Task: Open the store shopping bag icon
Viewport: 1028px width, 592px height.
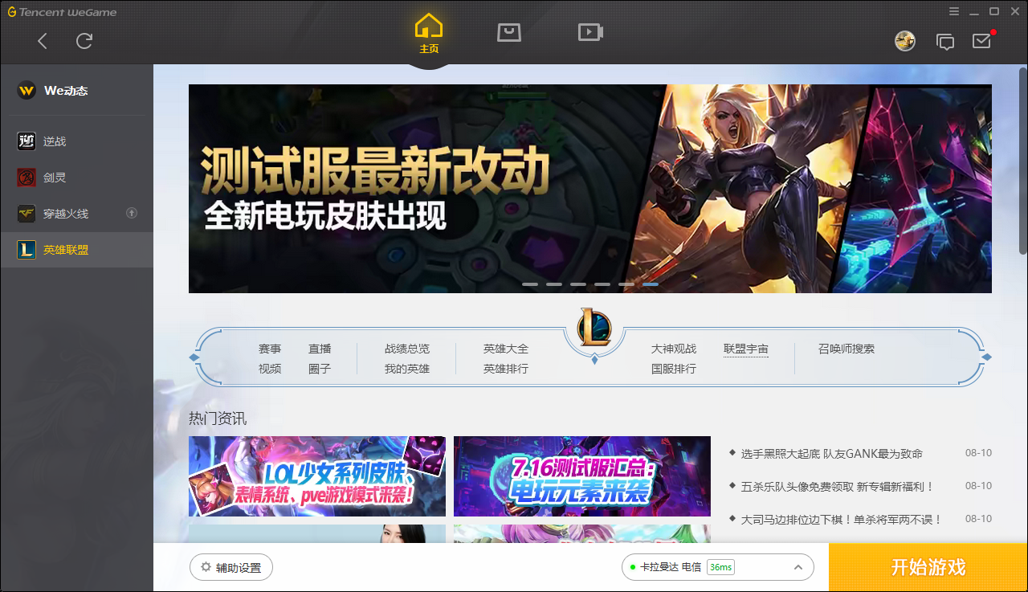Action: pos(509,32)
